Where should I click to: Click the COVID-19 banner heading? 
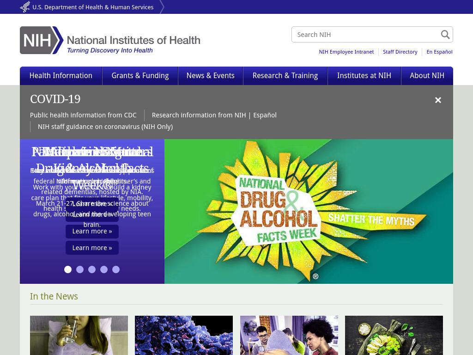(x=55, y=99)
